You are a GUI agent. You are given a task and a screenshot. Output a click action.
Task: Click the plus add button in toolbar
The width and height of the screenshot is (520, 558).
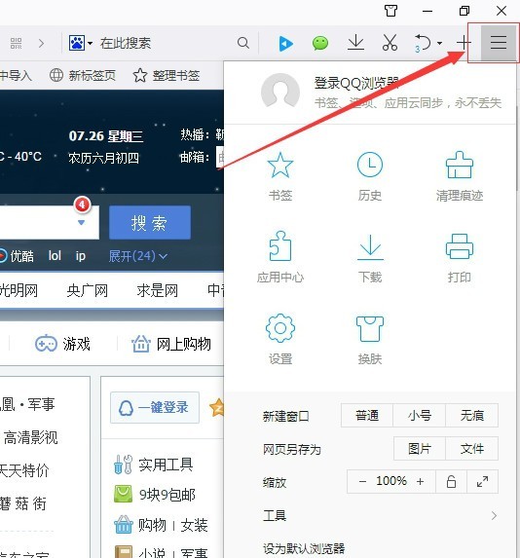pos(464,43)
